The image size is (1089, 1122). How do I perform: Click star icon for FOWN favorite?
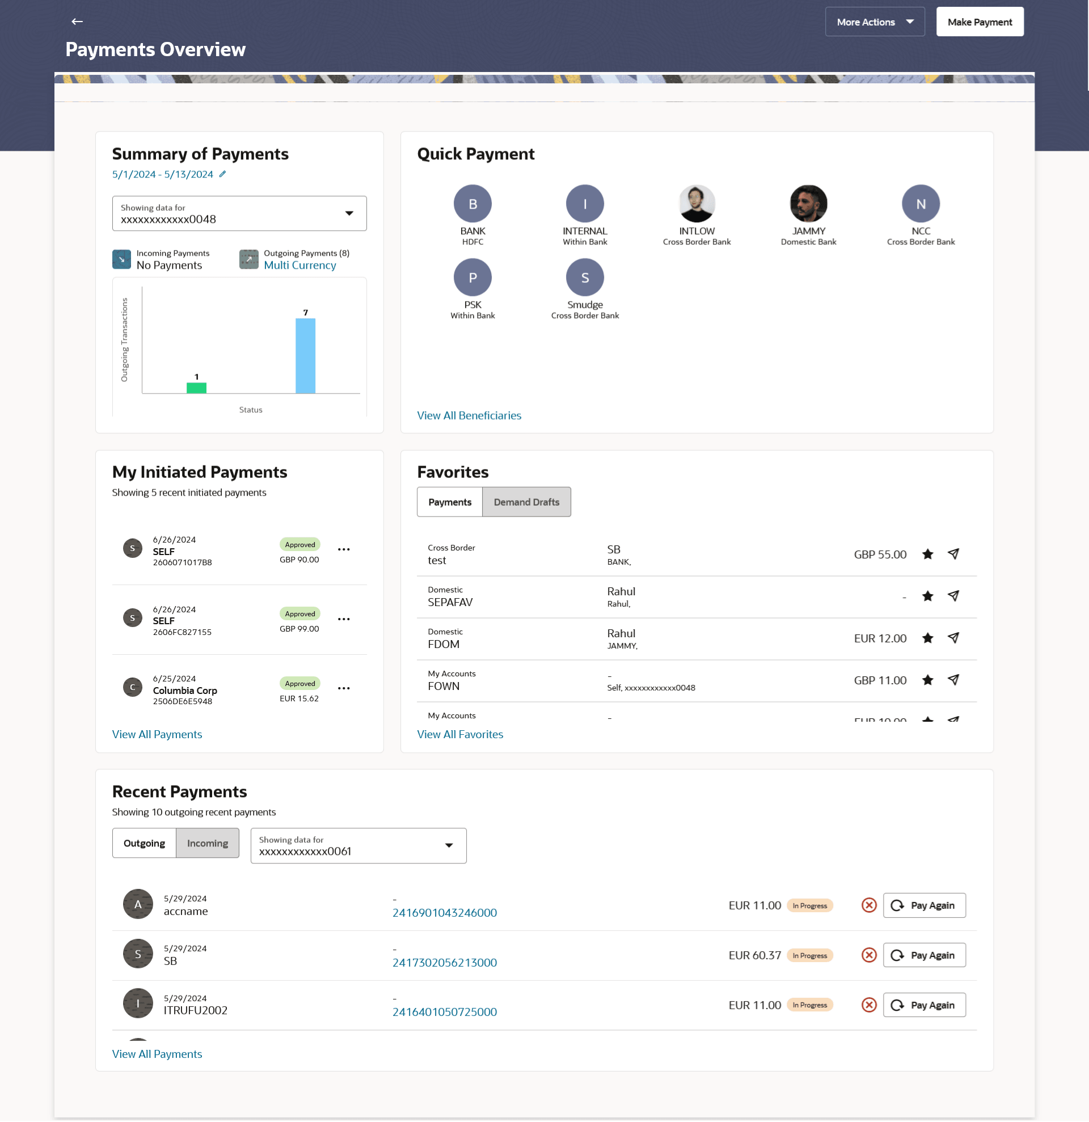pos(927,680)
